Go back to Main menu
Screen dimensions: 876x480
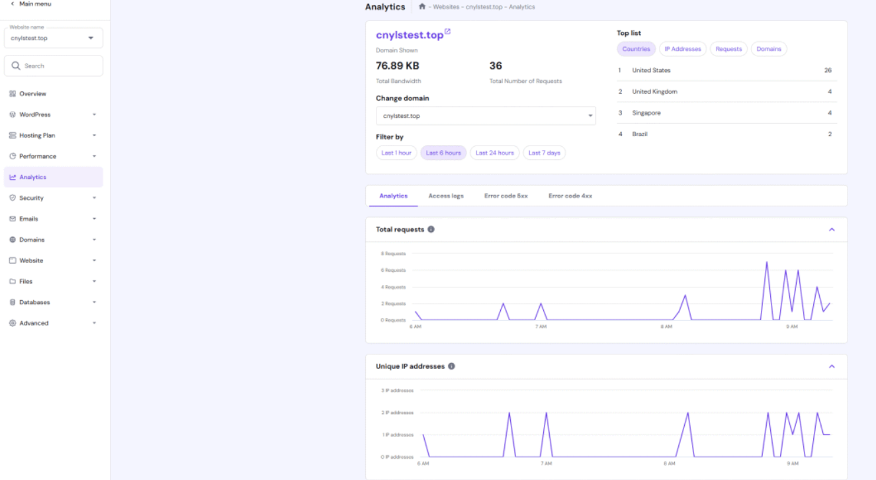(x=30, y=4)
